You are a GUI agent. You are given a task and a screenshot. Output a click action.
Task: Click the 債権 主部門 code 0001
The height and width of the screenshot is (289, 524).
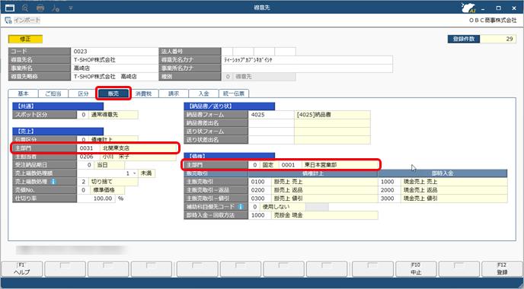290,165
